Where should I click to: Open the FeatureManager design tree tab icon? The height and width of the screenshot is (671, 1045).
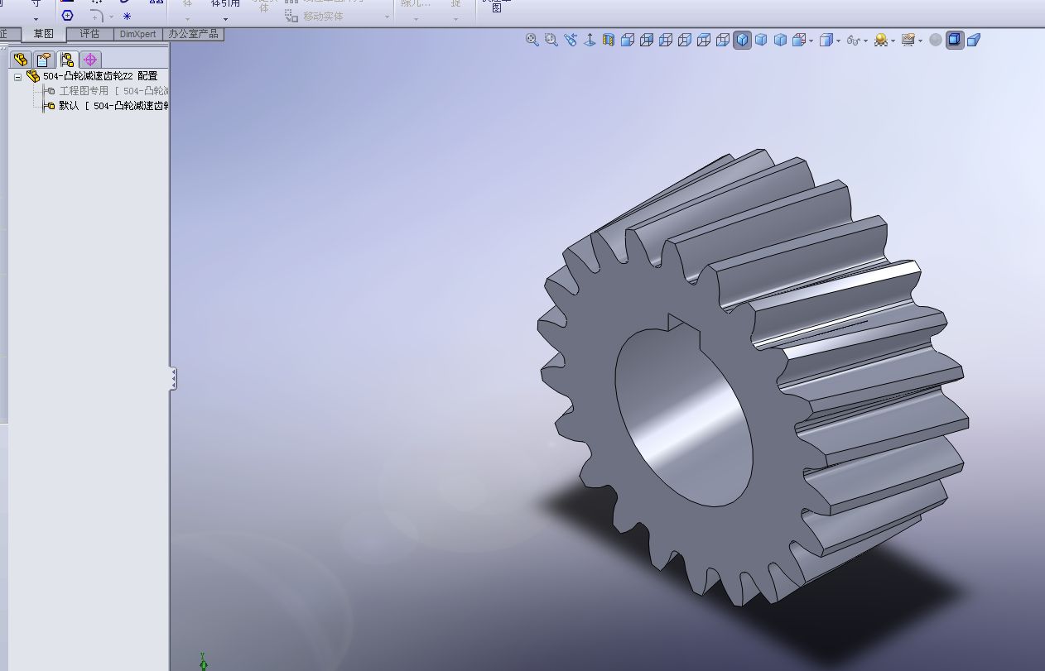pos(21,60)
